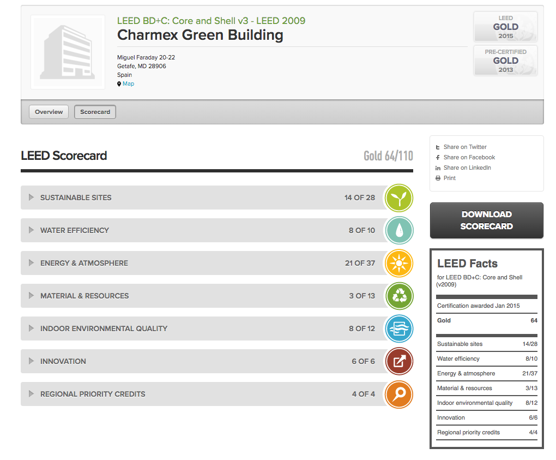Expand the Water Efficiency row
Image resolution: width=556 pixels, height=460 pixels.
[31, 230]
